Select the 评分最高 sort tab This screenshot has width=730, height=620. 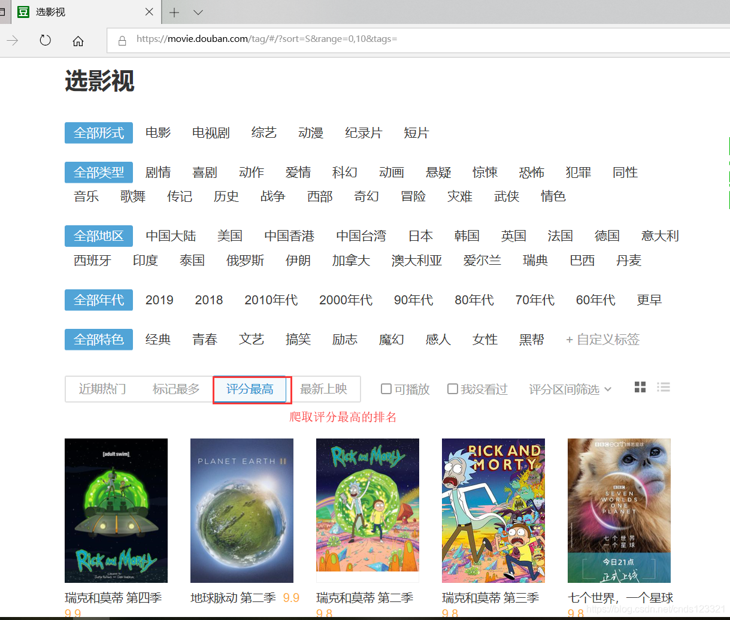(x=250, y=389)
